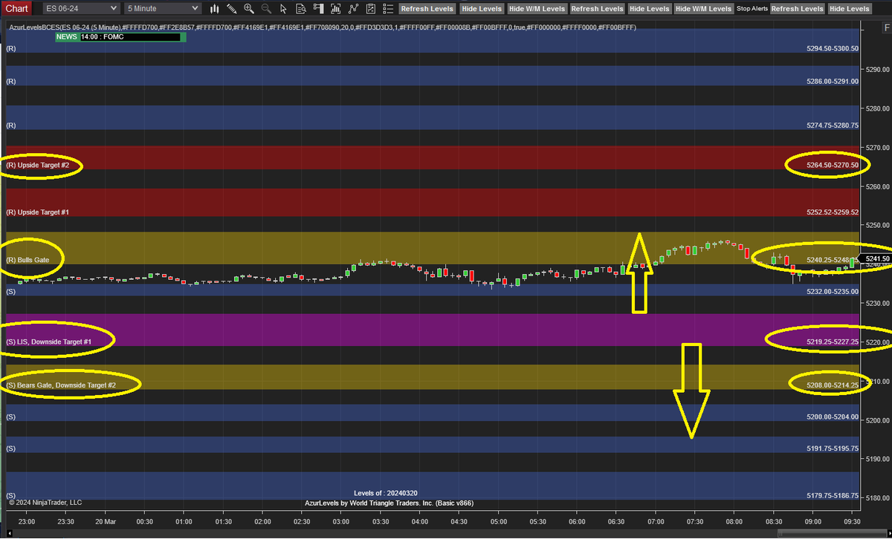Image resolution: width=892 pixels, height=542 pixels.
Task: Click the 5180.00 price axis label
Action: click(878, 498)
